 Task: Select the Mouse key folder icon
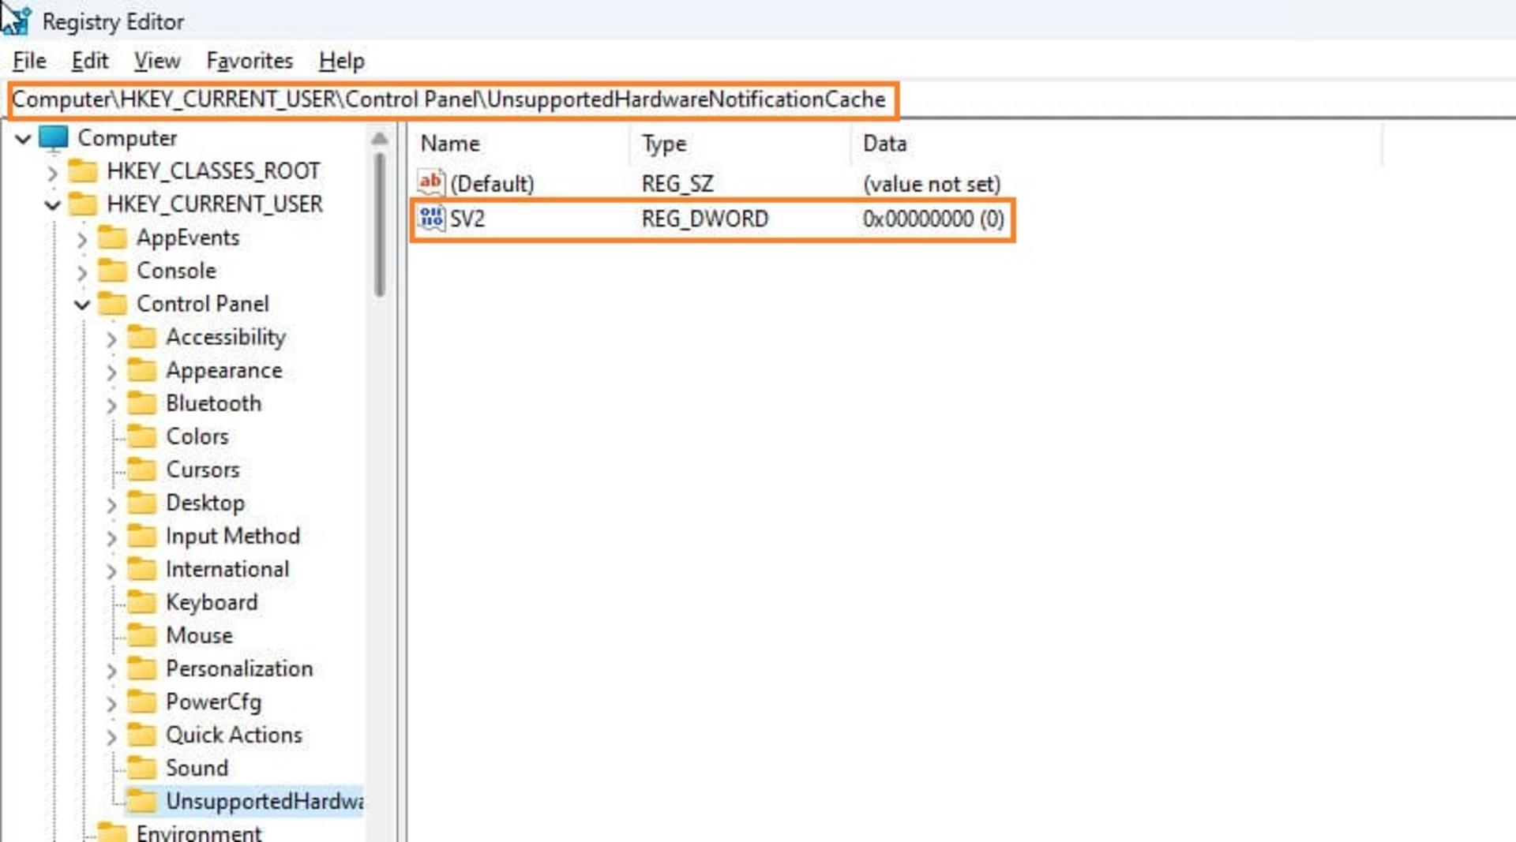pyautogui.click(x=142, y=634)
